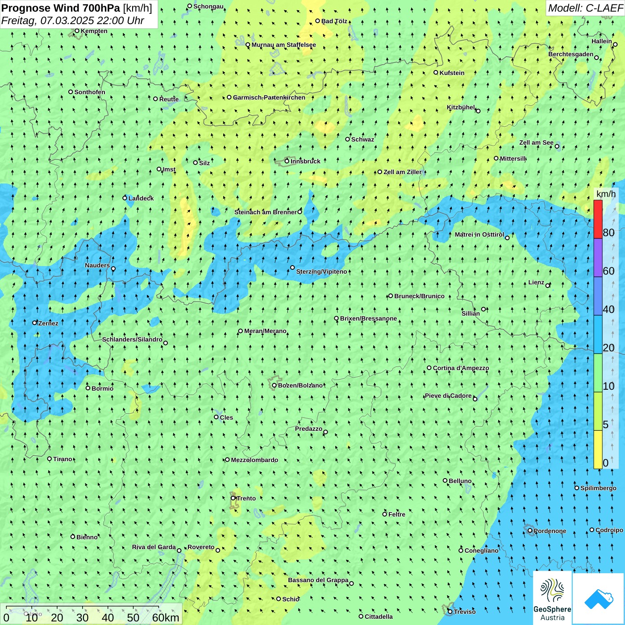Click the Schio label
The height and width of the screenshot is (625, 625).
pos(291,599)
